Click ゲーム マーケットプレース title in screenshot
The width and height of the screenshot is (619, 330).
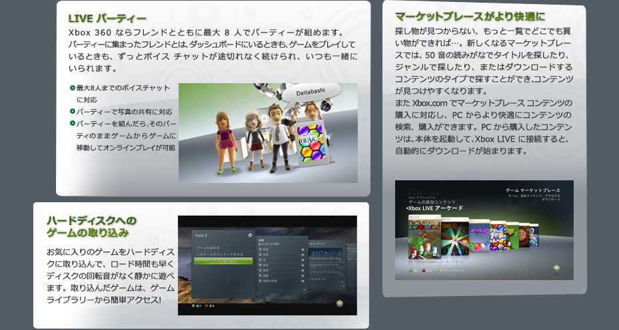tap(533, 190)
